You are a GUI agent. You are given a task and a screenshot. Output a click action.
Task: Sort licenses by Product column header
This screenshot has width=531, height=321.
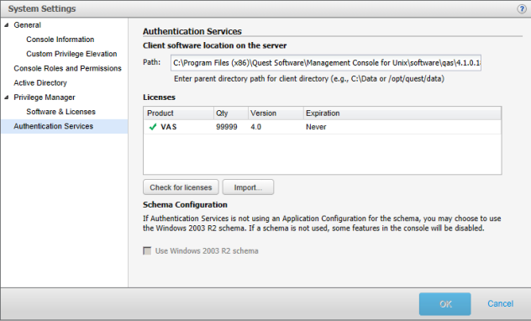click(x=179, y=113)
